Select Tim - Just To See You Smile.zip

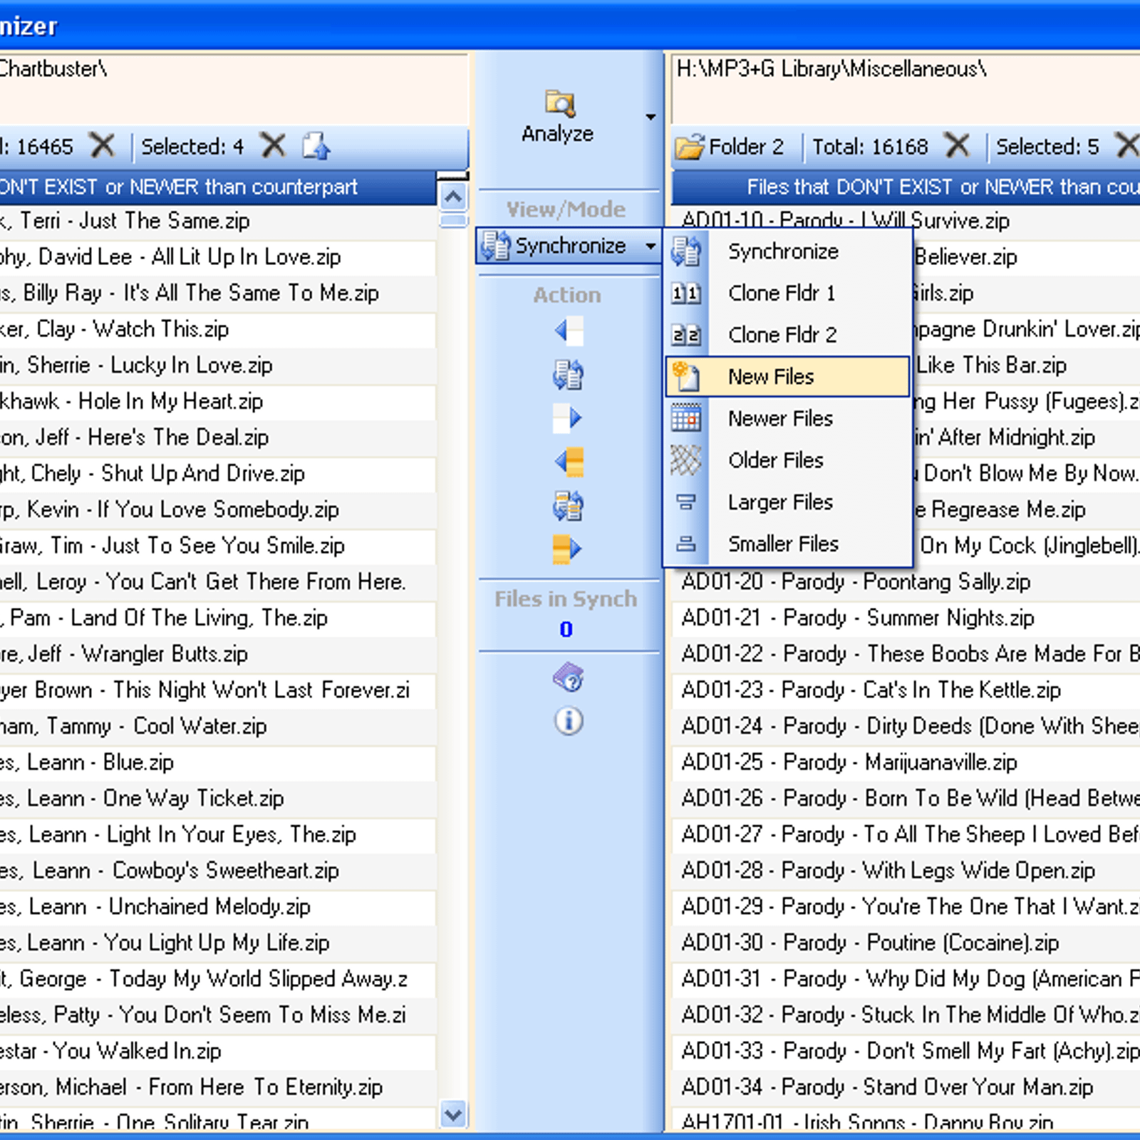point(217,546)
